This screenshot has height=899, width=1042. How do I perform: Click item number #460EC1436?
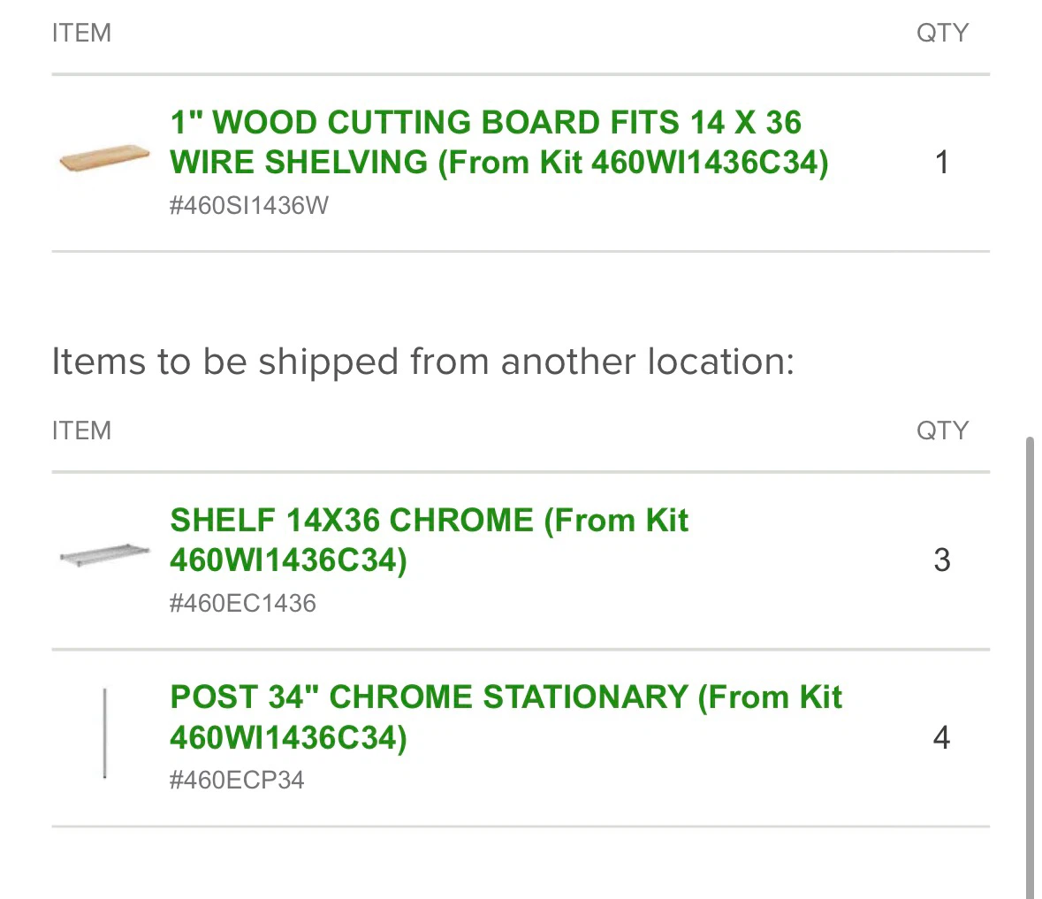[242, 604]
